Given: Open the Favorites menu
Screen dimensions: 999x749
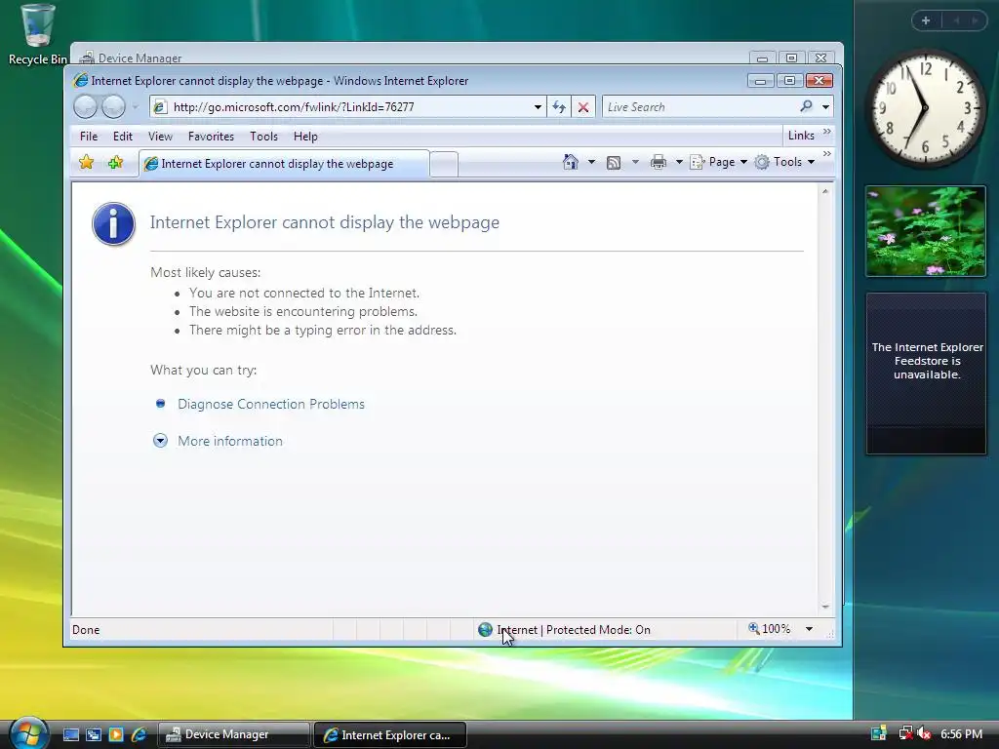Looking at the screenshot, I should pos(211,137).
